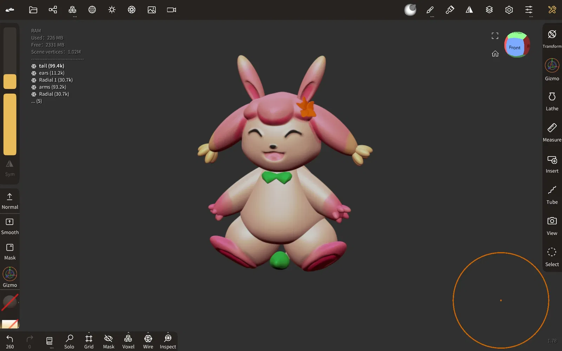This screenshot has width=562, height=351.
Task: Select the View tool
Action: 552,226
